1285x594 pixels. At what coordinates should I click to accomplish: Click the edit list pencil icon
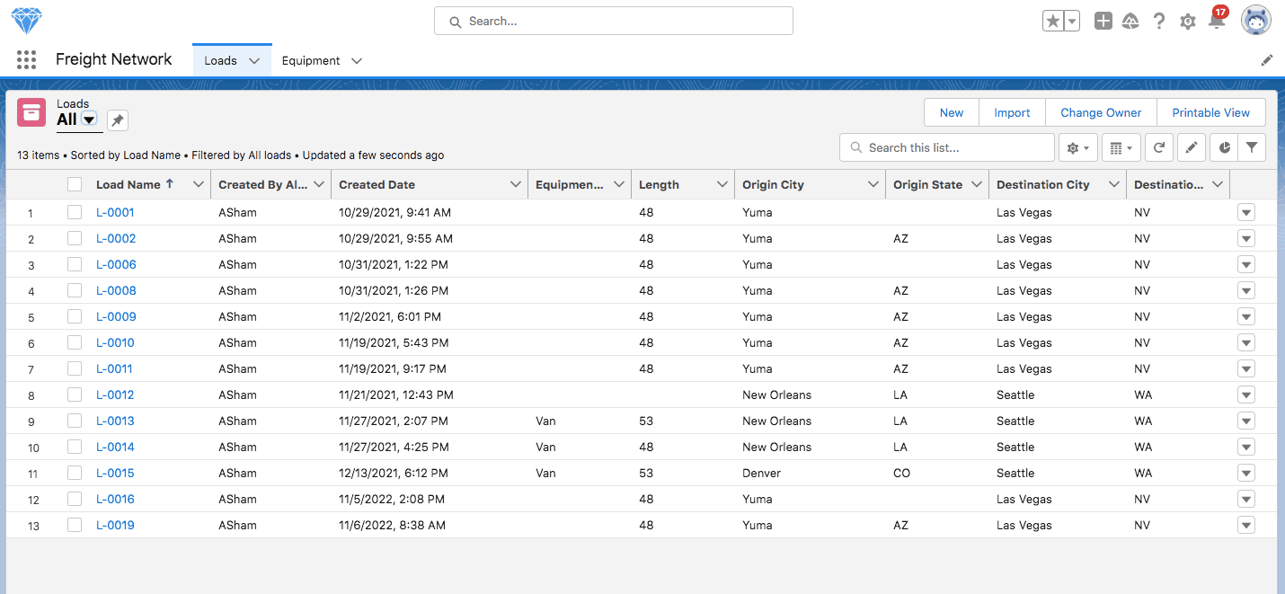point(1192,147)
